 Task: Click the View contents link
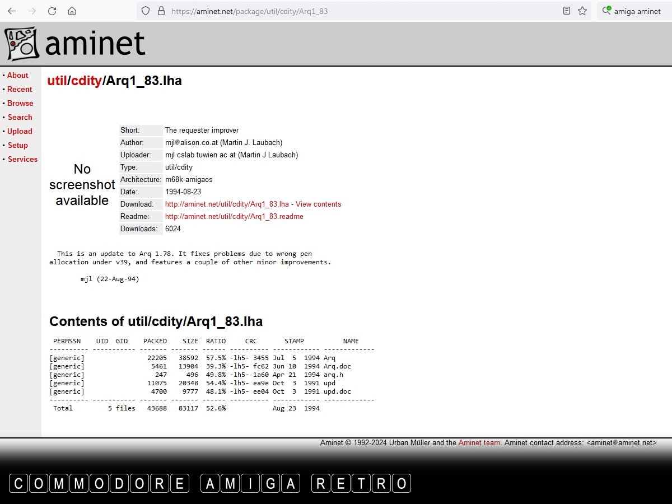point(318,204)
